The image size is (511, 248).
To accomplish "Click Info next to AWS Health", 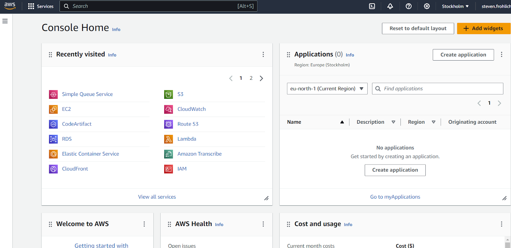I will [219, 224].
